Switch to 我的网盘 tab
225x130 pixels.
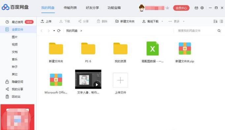(x=48, y=8)
